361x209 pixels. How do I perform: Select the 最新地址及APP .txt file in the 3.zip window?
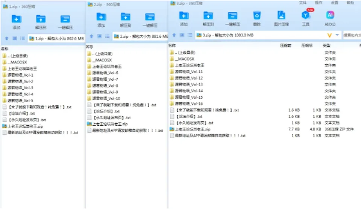point(208,136)
